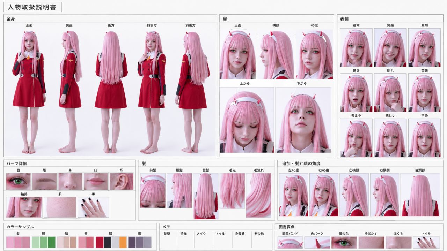The width and height of the screenshot is (447, 251).
Task: Click the 正面 full-body front view image
Action: pos(29,92)
